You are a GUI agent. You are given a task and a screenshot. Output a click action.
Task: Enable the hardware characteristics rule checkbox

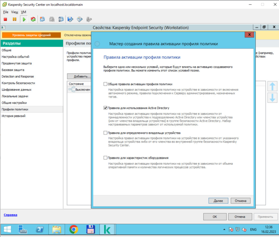pos(106,158)
